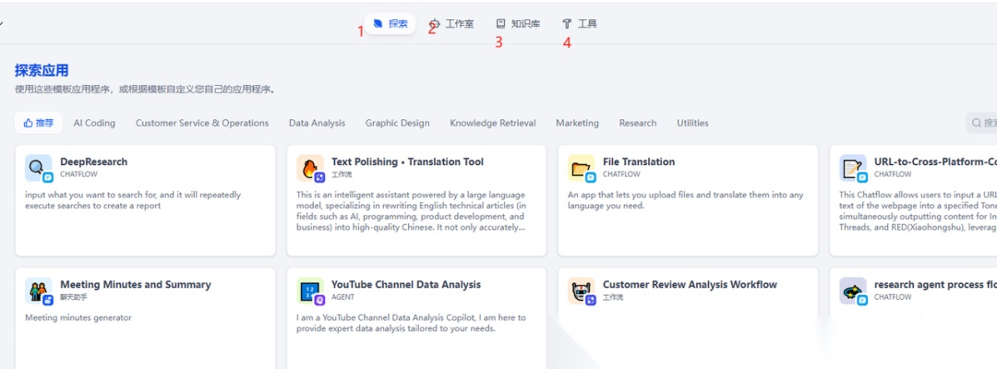Open Customer Review Analysis Workflow title
Screen dimensions: 997x369
pyautogui.click(x=690, y=284)
